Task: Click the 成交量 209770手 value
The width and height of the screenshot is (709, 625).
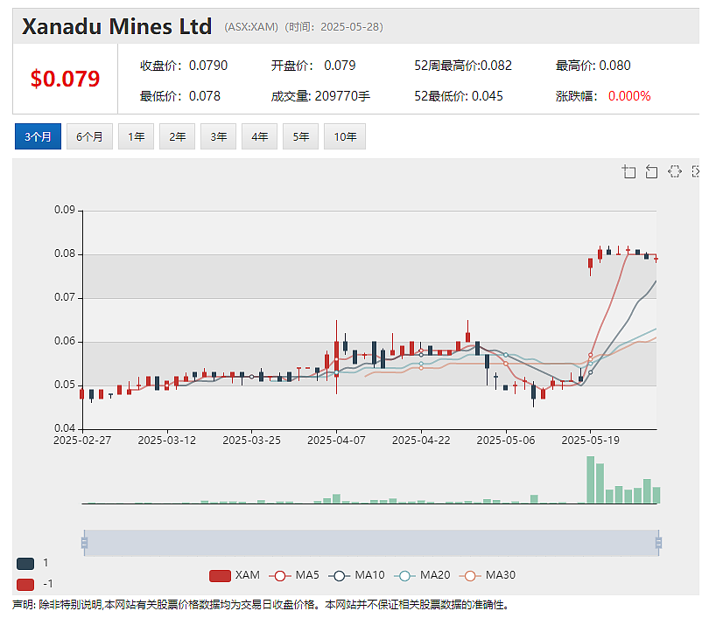Action: (x=342, y=96)
